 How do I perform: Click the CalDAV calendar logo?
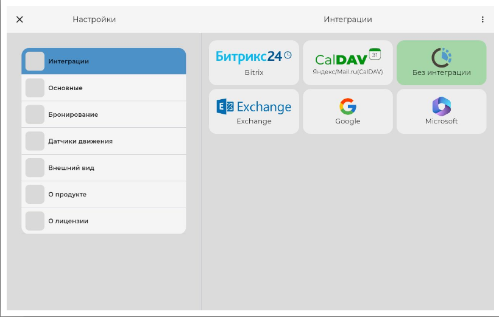(348, 57)
